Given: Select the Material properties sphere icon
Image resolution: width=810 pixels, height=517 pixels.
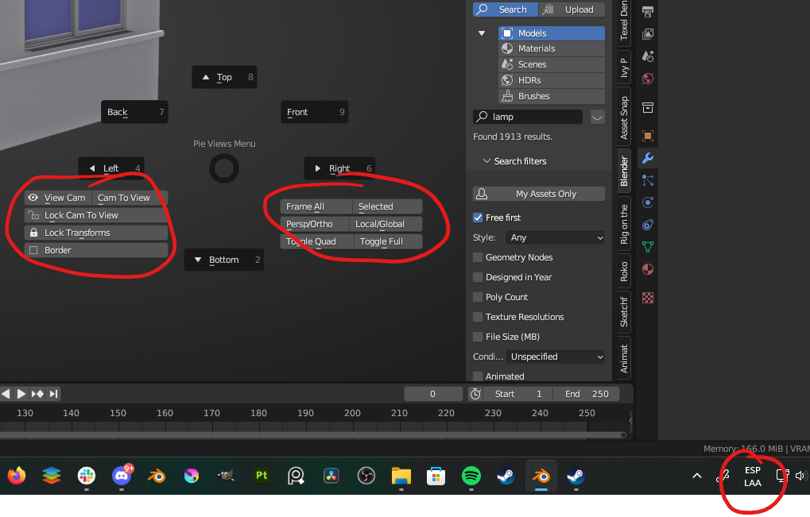Looking at the screenshot, I should (x=648, y=269).
